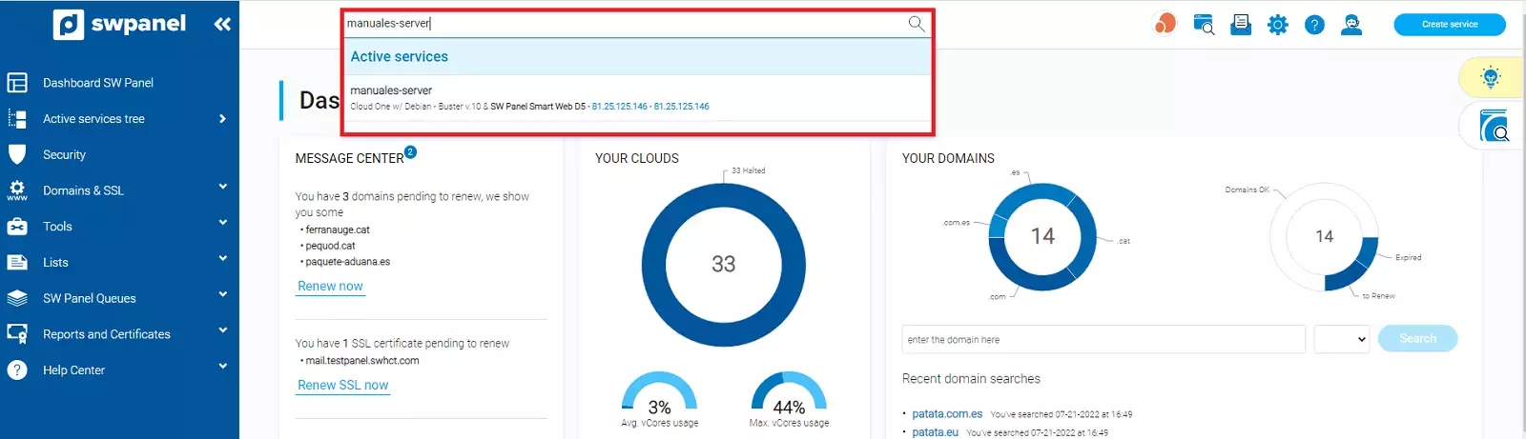Click the browser window search icon
Image resolution: width=1526 pixels, height=439 pixels.
point(1204,25)
